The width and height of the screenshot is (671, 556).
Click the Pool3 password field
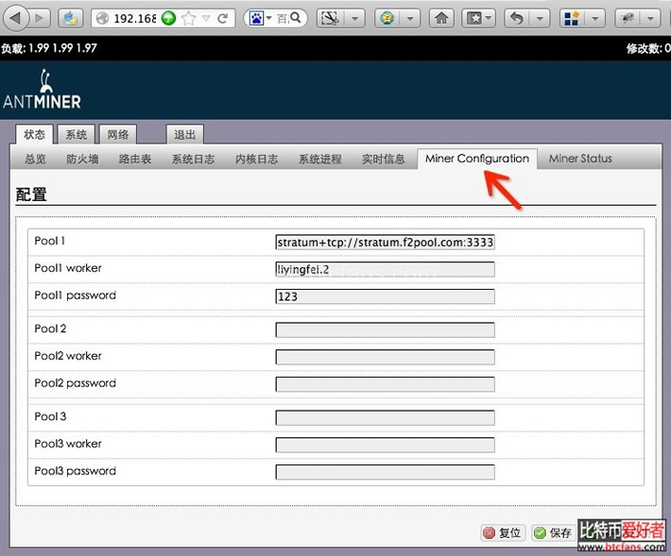coord(386,472)
